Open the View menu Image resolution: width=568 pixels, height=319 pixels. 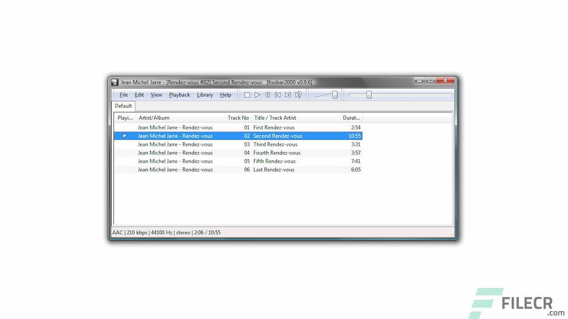[156, 94]
